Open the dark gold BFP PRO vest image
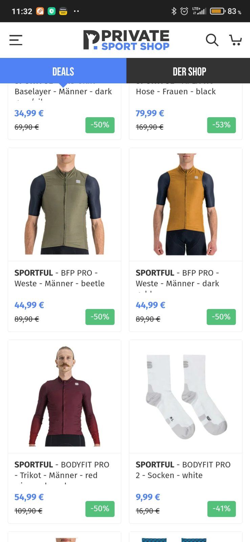This screenshot has width=250, height=542. point(186,204)
